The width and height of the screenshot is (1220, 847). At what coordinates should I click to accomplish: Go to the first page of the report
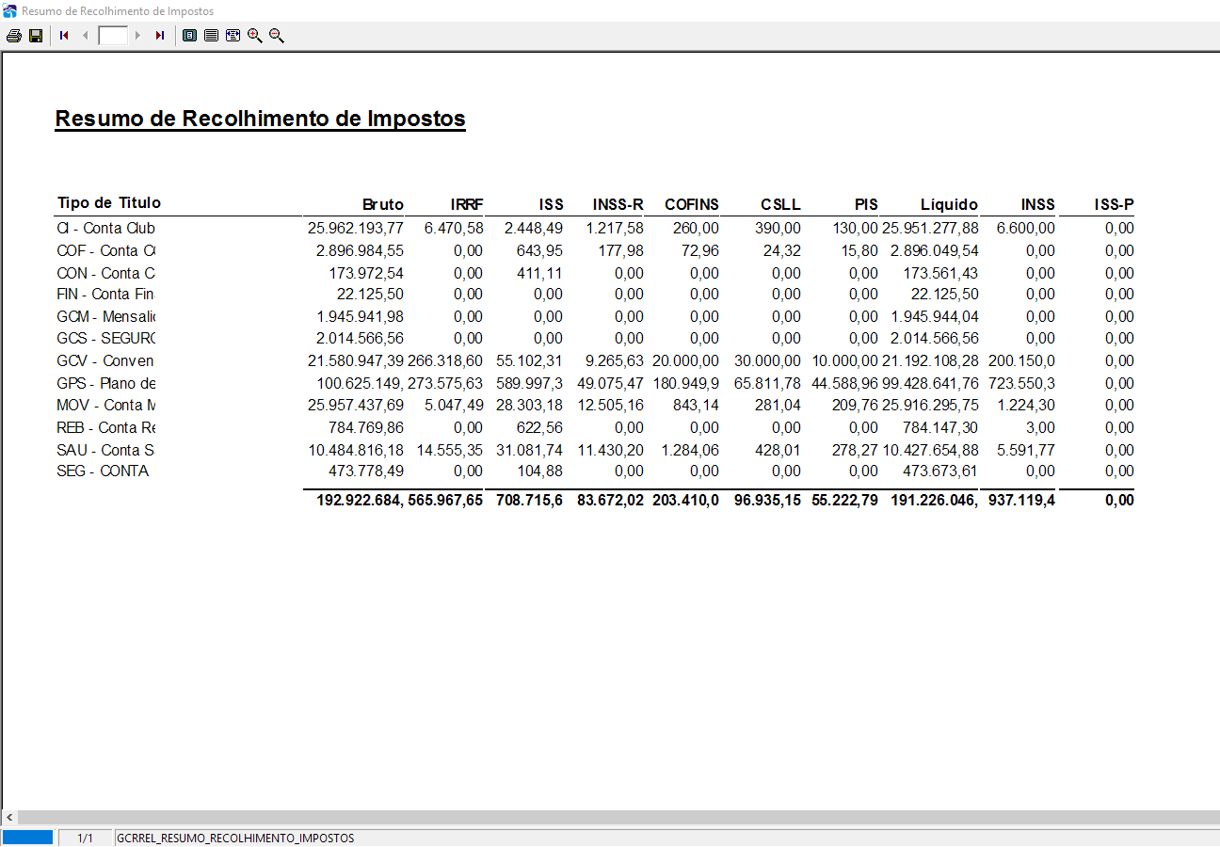[x=64, y=36]
